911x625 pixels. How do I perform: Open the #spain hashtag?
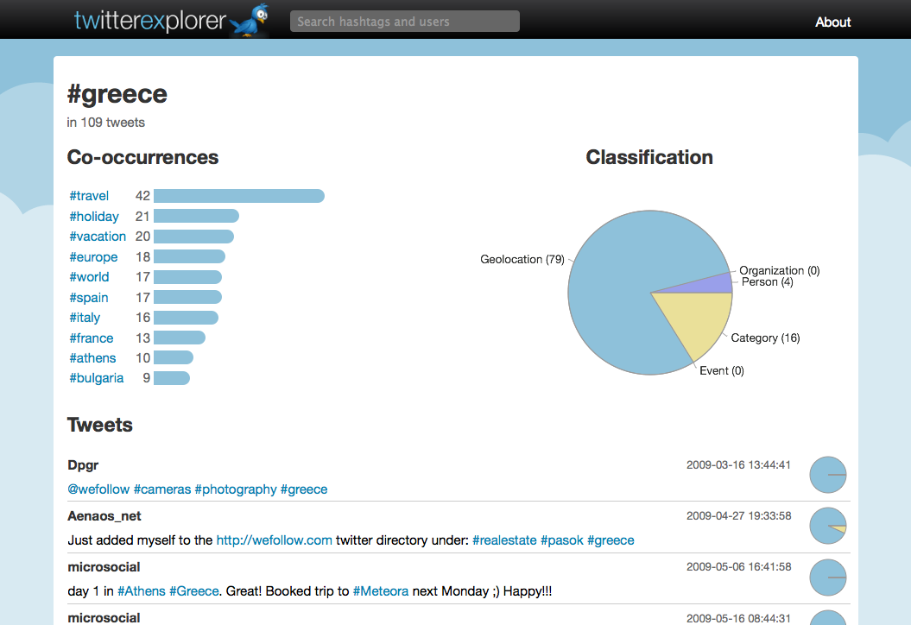[x=89, y=298]
